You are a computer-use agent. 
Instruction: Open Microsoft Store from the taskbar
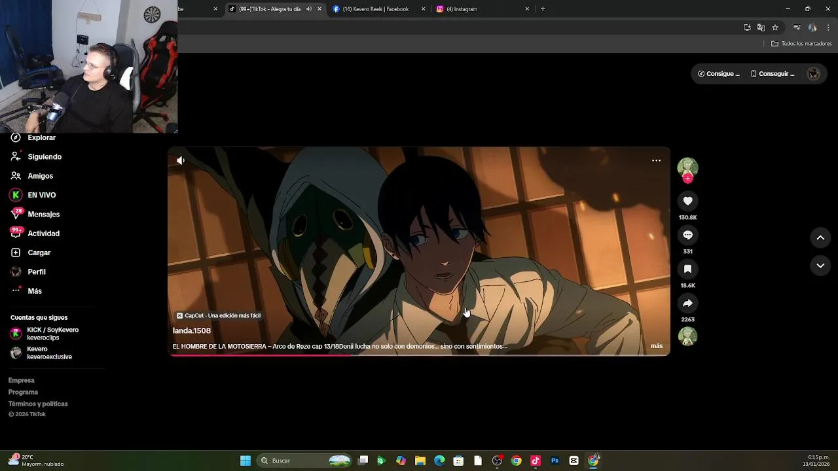pyautogui.click(x=459, y=461)
